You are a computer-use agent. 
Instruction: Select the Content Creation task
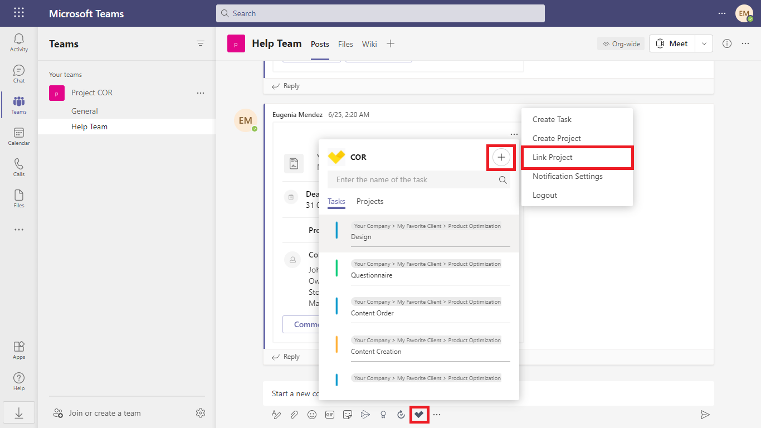(x=419, y=348)
